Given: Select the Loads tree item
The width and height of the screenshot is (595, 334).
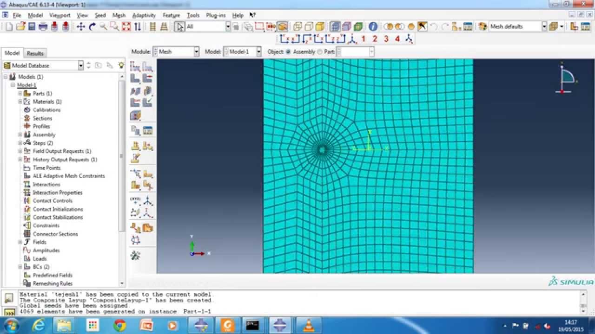Looking at the screenshot, I should pyautogui.click(x=40, y=259).
